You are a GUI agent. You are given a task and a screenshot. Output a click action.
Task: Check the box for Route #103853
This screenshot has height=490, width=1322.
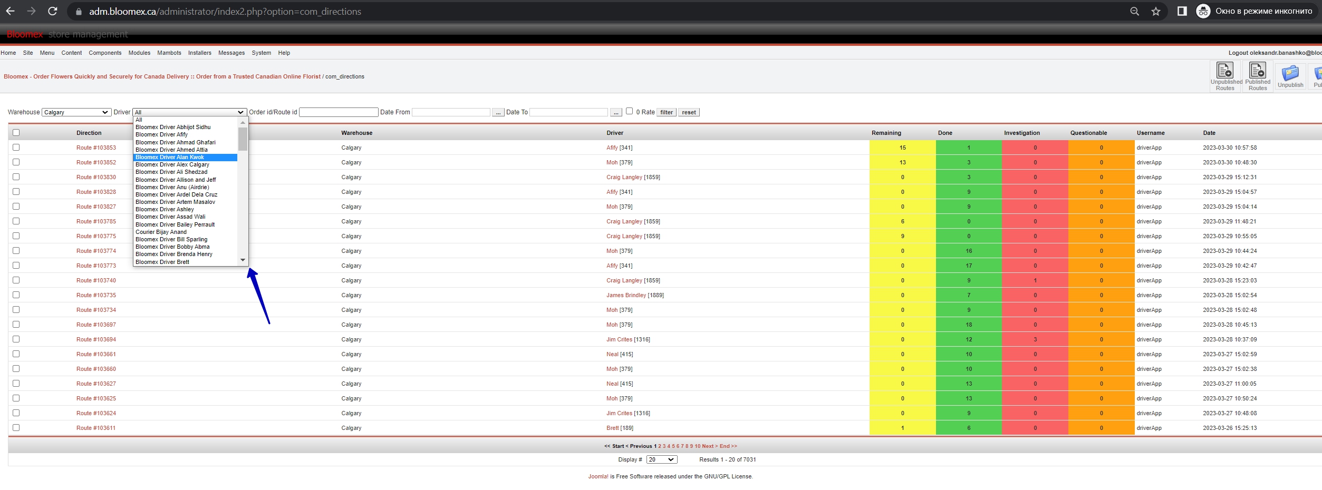pyautogui.click(x=16, y=148)
